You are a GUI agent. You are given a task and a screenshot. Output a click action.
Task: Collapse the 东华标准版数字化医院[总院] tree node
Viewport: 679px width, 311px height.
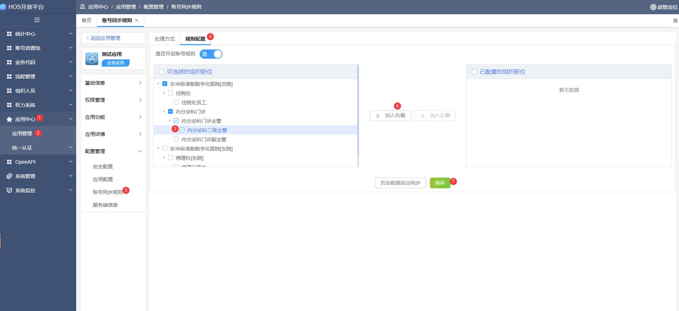click(158, 84)
